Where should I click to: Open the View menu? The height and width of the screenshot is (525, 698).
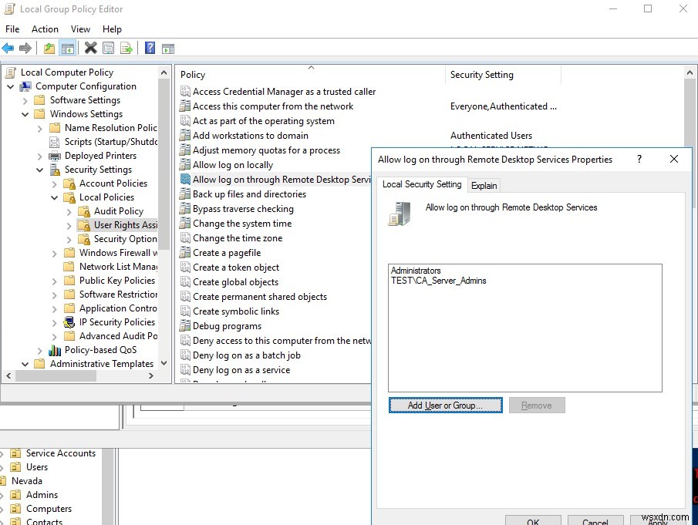coord(80,29)
